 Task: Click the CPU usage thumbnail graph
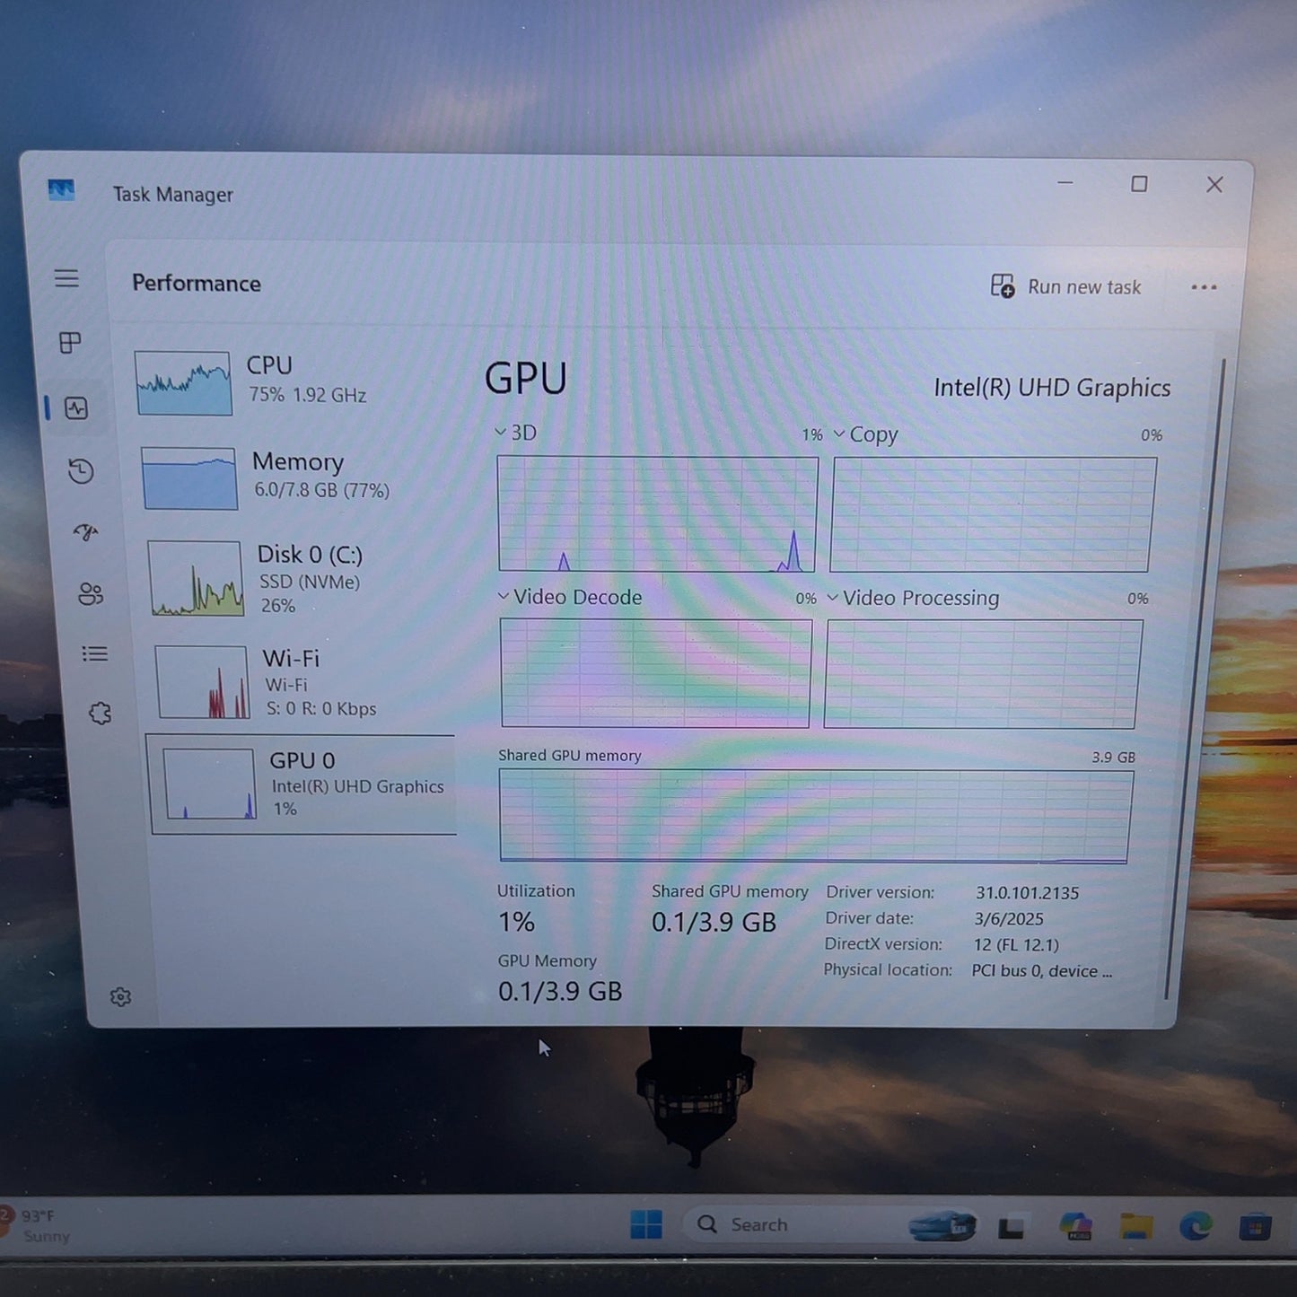183,383
